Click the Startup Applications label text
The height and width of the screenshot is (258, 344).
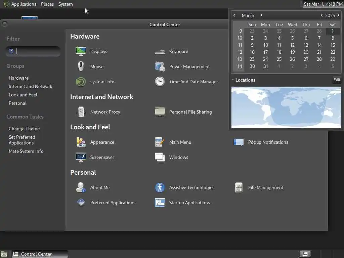pos(189,203)
